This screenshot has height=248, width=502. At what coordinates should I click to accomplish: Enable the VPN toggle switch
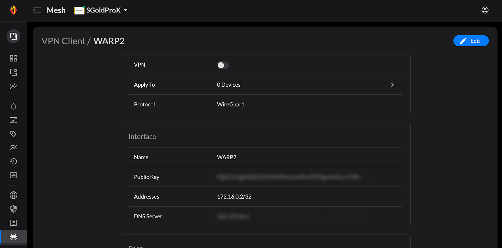click(x=223, y=65)
